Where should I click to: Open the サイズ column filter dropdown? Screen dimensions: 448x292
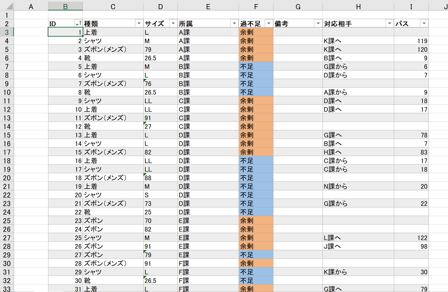(x=173, y=24)
